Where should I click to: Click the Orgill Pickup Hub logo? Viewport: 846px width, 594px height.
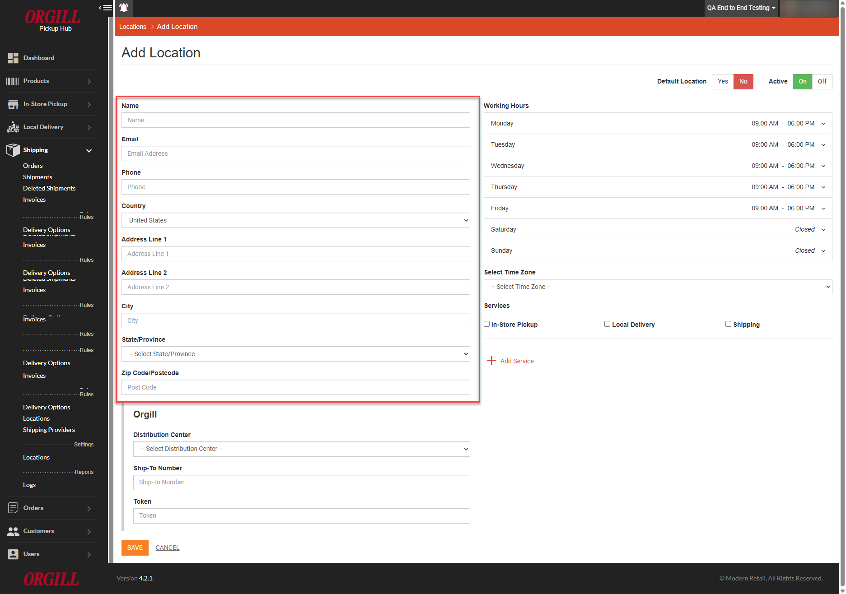pyautogui.click(x=53, y=21)
